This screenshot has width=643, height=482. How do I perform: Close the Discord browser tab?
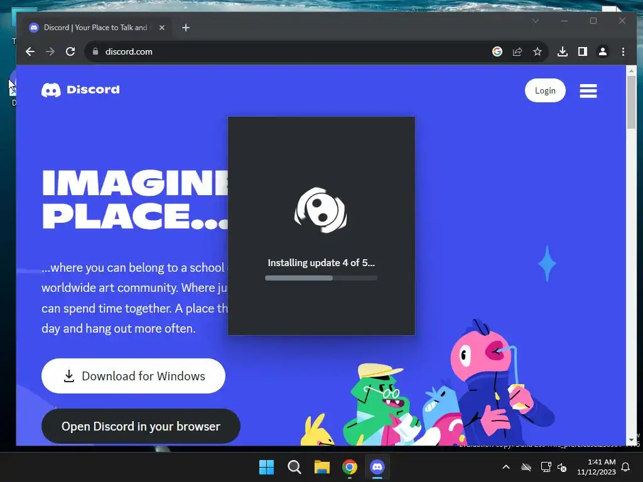[162, 28]
